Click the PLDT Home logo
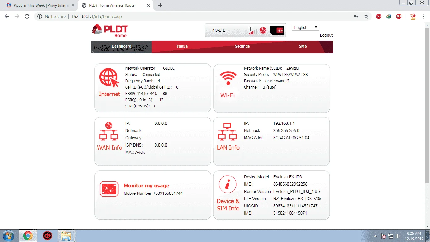 (x=110, y=31)
